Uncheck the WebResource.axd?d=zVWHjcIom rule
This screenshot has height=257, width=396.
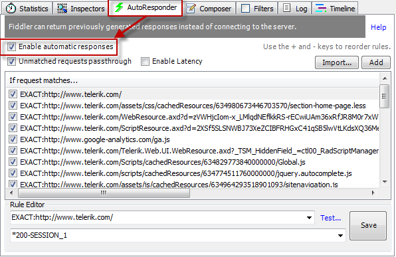click(x=13, y=117)
